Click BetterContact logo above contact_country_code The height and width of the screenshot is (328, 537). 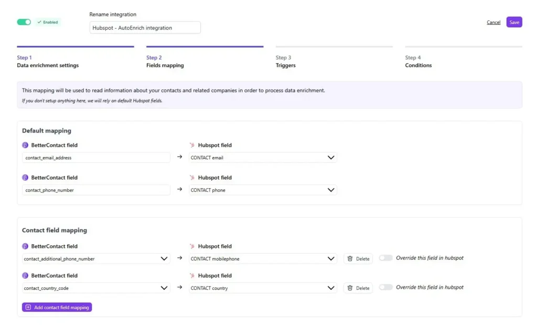pos(25,276)
